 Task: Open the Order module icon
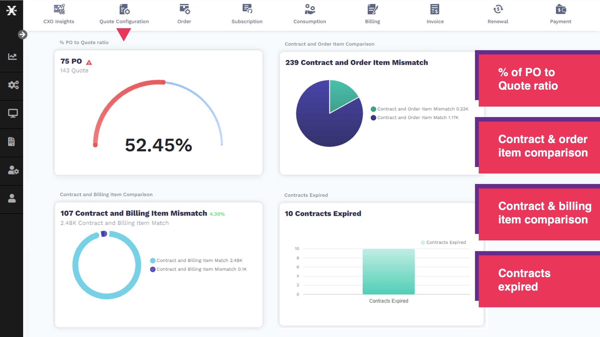[184, 9]
